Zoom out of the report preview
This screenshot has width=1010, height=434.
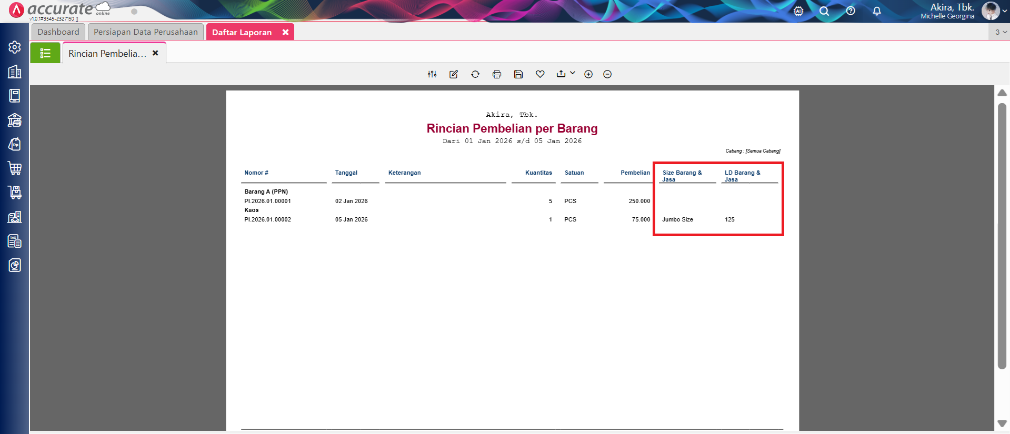[x=607, y=74]
